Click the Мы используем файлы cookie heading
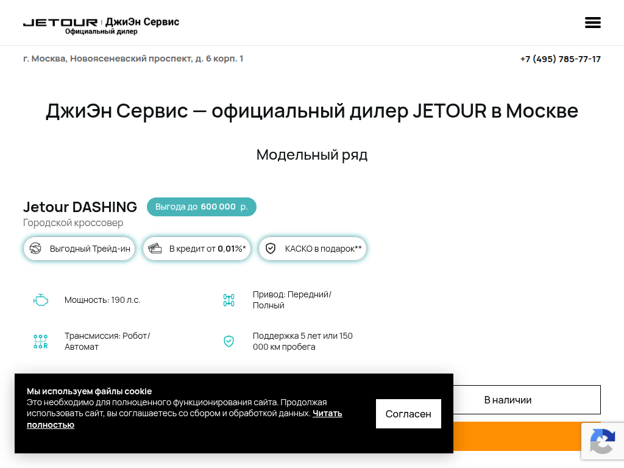The height and width of the screenshot is (468, 624). (89, 391)
